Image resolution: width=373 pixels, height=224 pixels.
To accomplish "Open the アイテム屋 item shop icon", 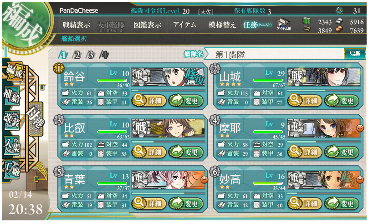I will tap(284, 25).
